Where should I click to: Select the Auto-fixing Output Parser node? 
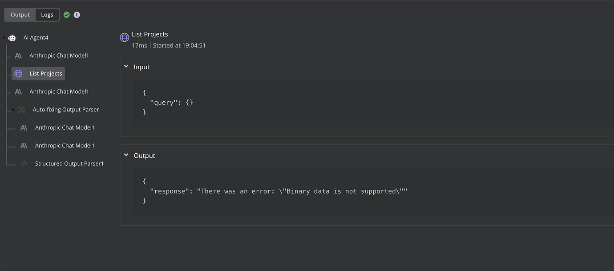(65, 109)
